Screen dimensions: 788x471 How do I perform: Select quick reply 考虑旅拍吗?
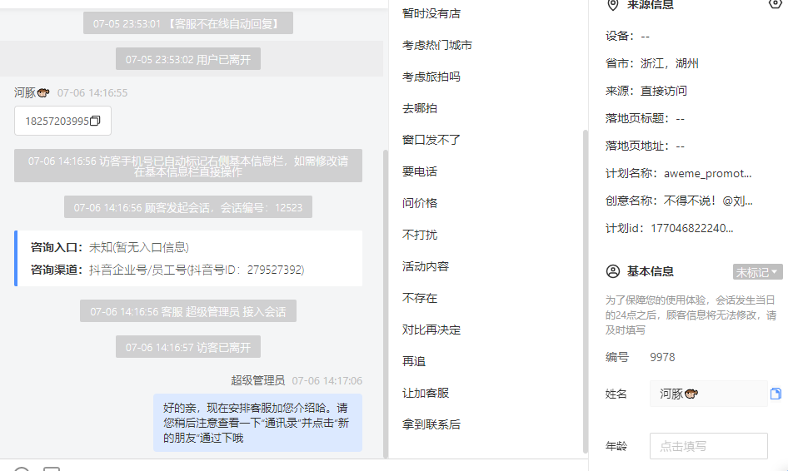coord(431,77)
